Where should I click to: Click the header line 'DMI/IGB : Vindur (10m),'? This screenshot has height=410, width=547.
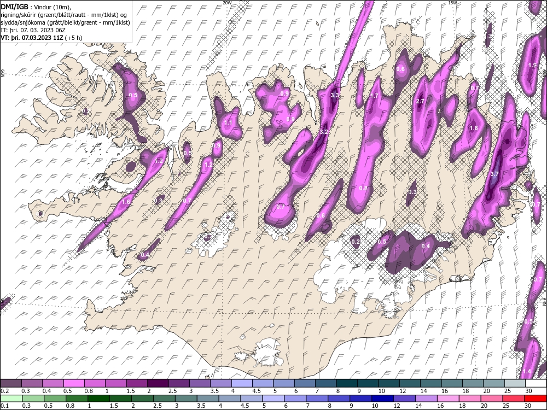point(36,7)
